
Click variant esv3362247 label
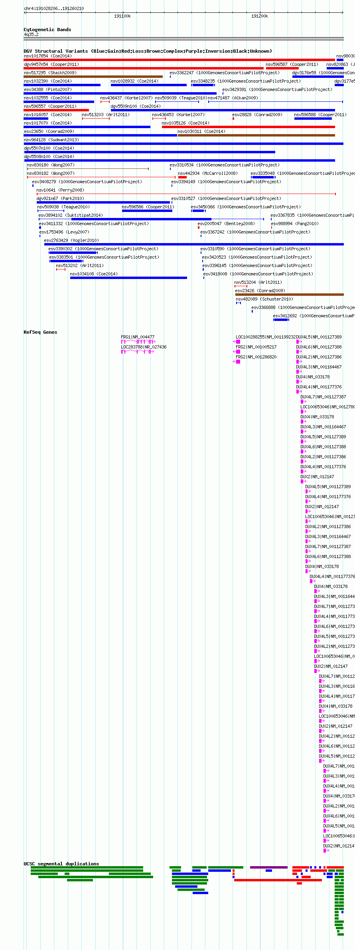pyautogui.click(x=225, y=73)
